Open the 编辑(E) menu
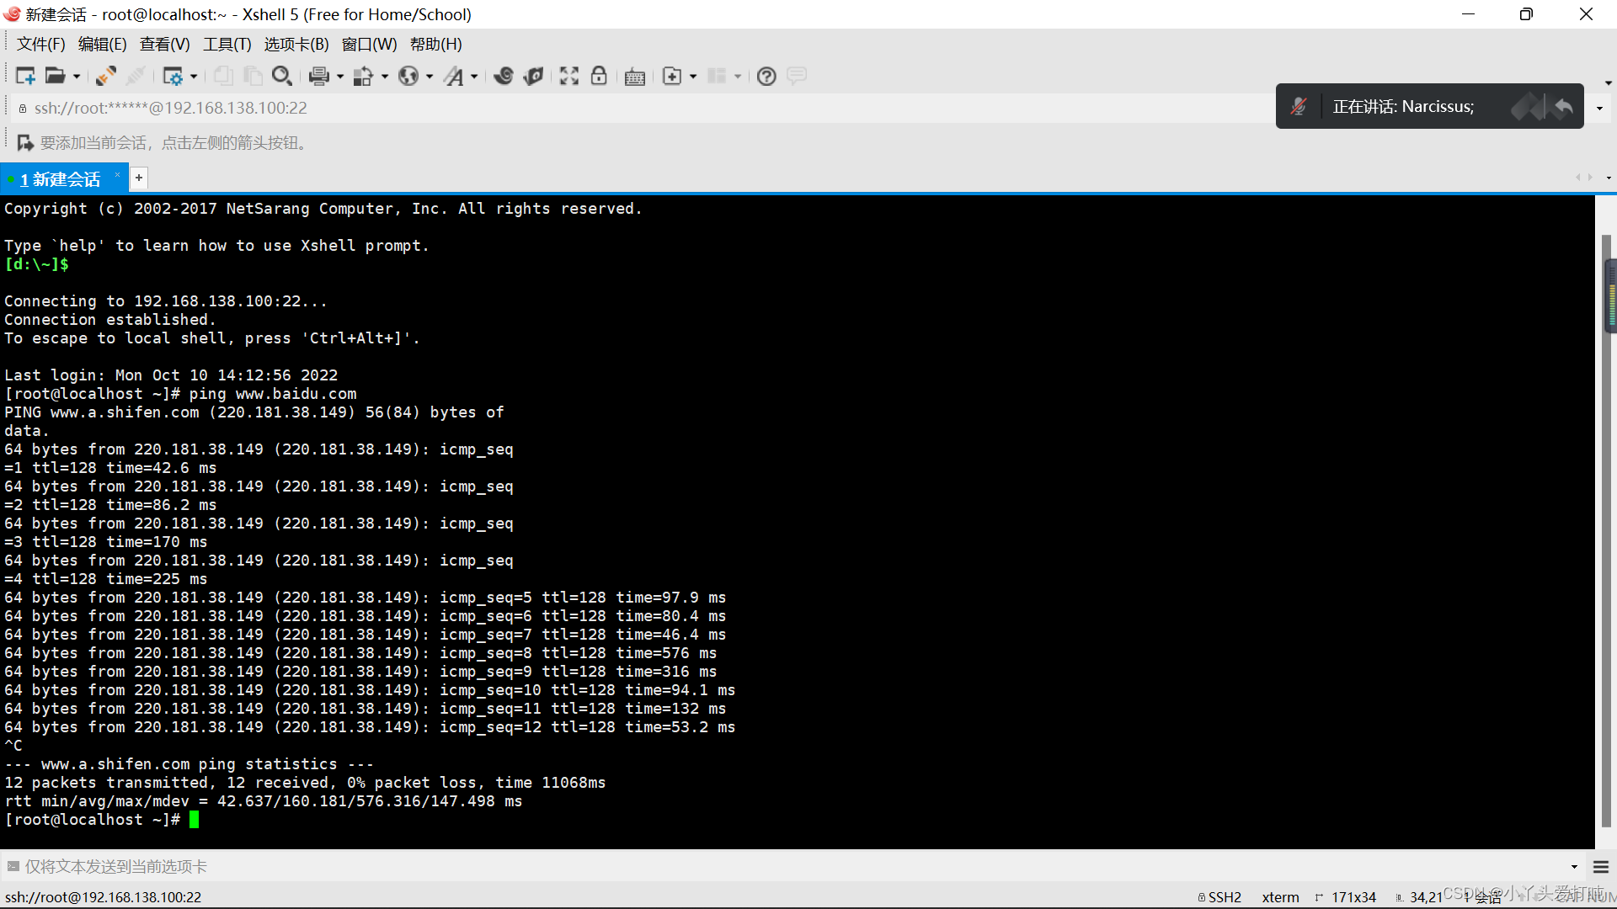1617x909 pixels. click(x=102, y=45)
